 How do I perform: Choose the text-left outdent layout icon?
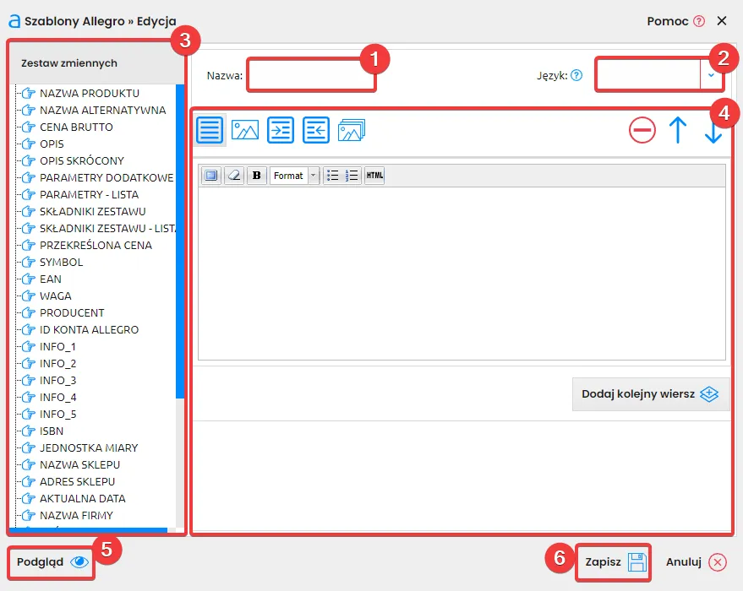click(316, 130)
